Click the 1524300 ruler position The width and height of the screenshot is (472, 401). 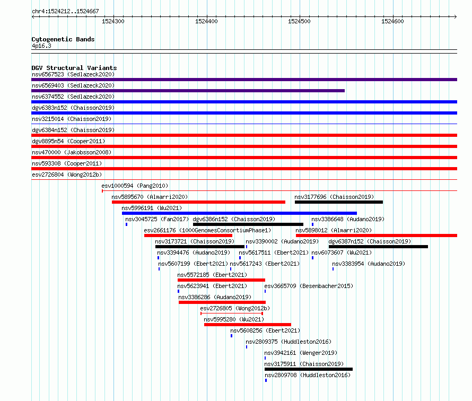(x=113, y=21)
